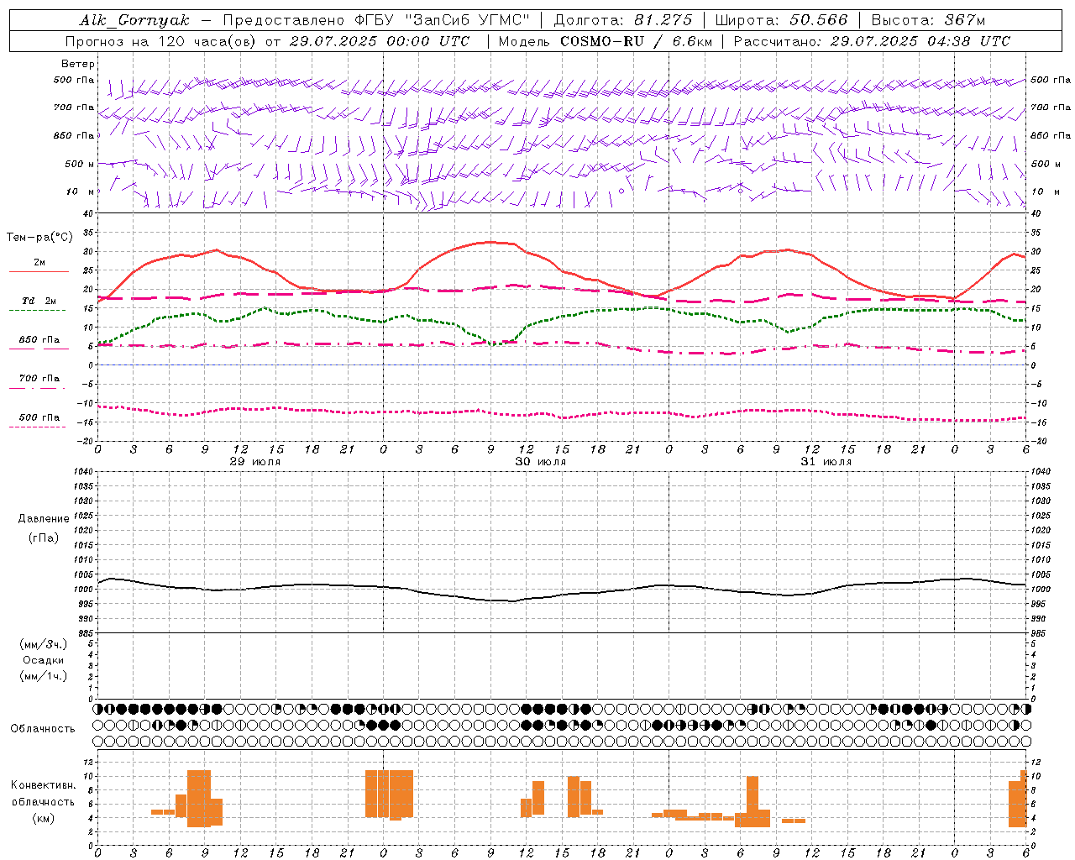
Task: Click the 'Модель COSMO-RU / 6.6км' label
Action: click(x=605, y=41)
